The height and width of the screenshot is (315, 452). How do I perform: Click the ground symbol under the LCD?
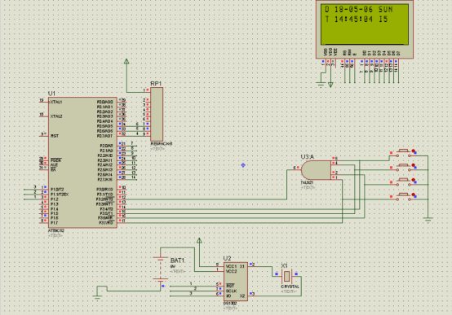(321, 85)
